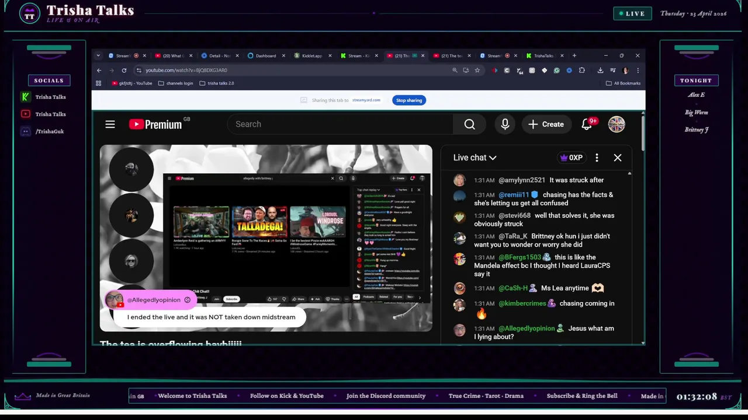This screenshot has width=748, height=420.
Task: Go back with the browser back arrow
Action: pos(99,70)
